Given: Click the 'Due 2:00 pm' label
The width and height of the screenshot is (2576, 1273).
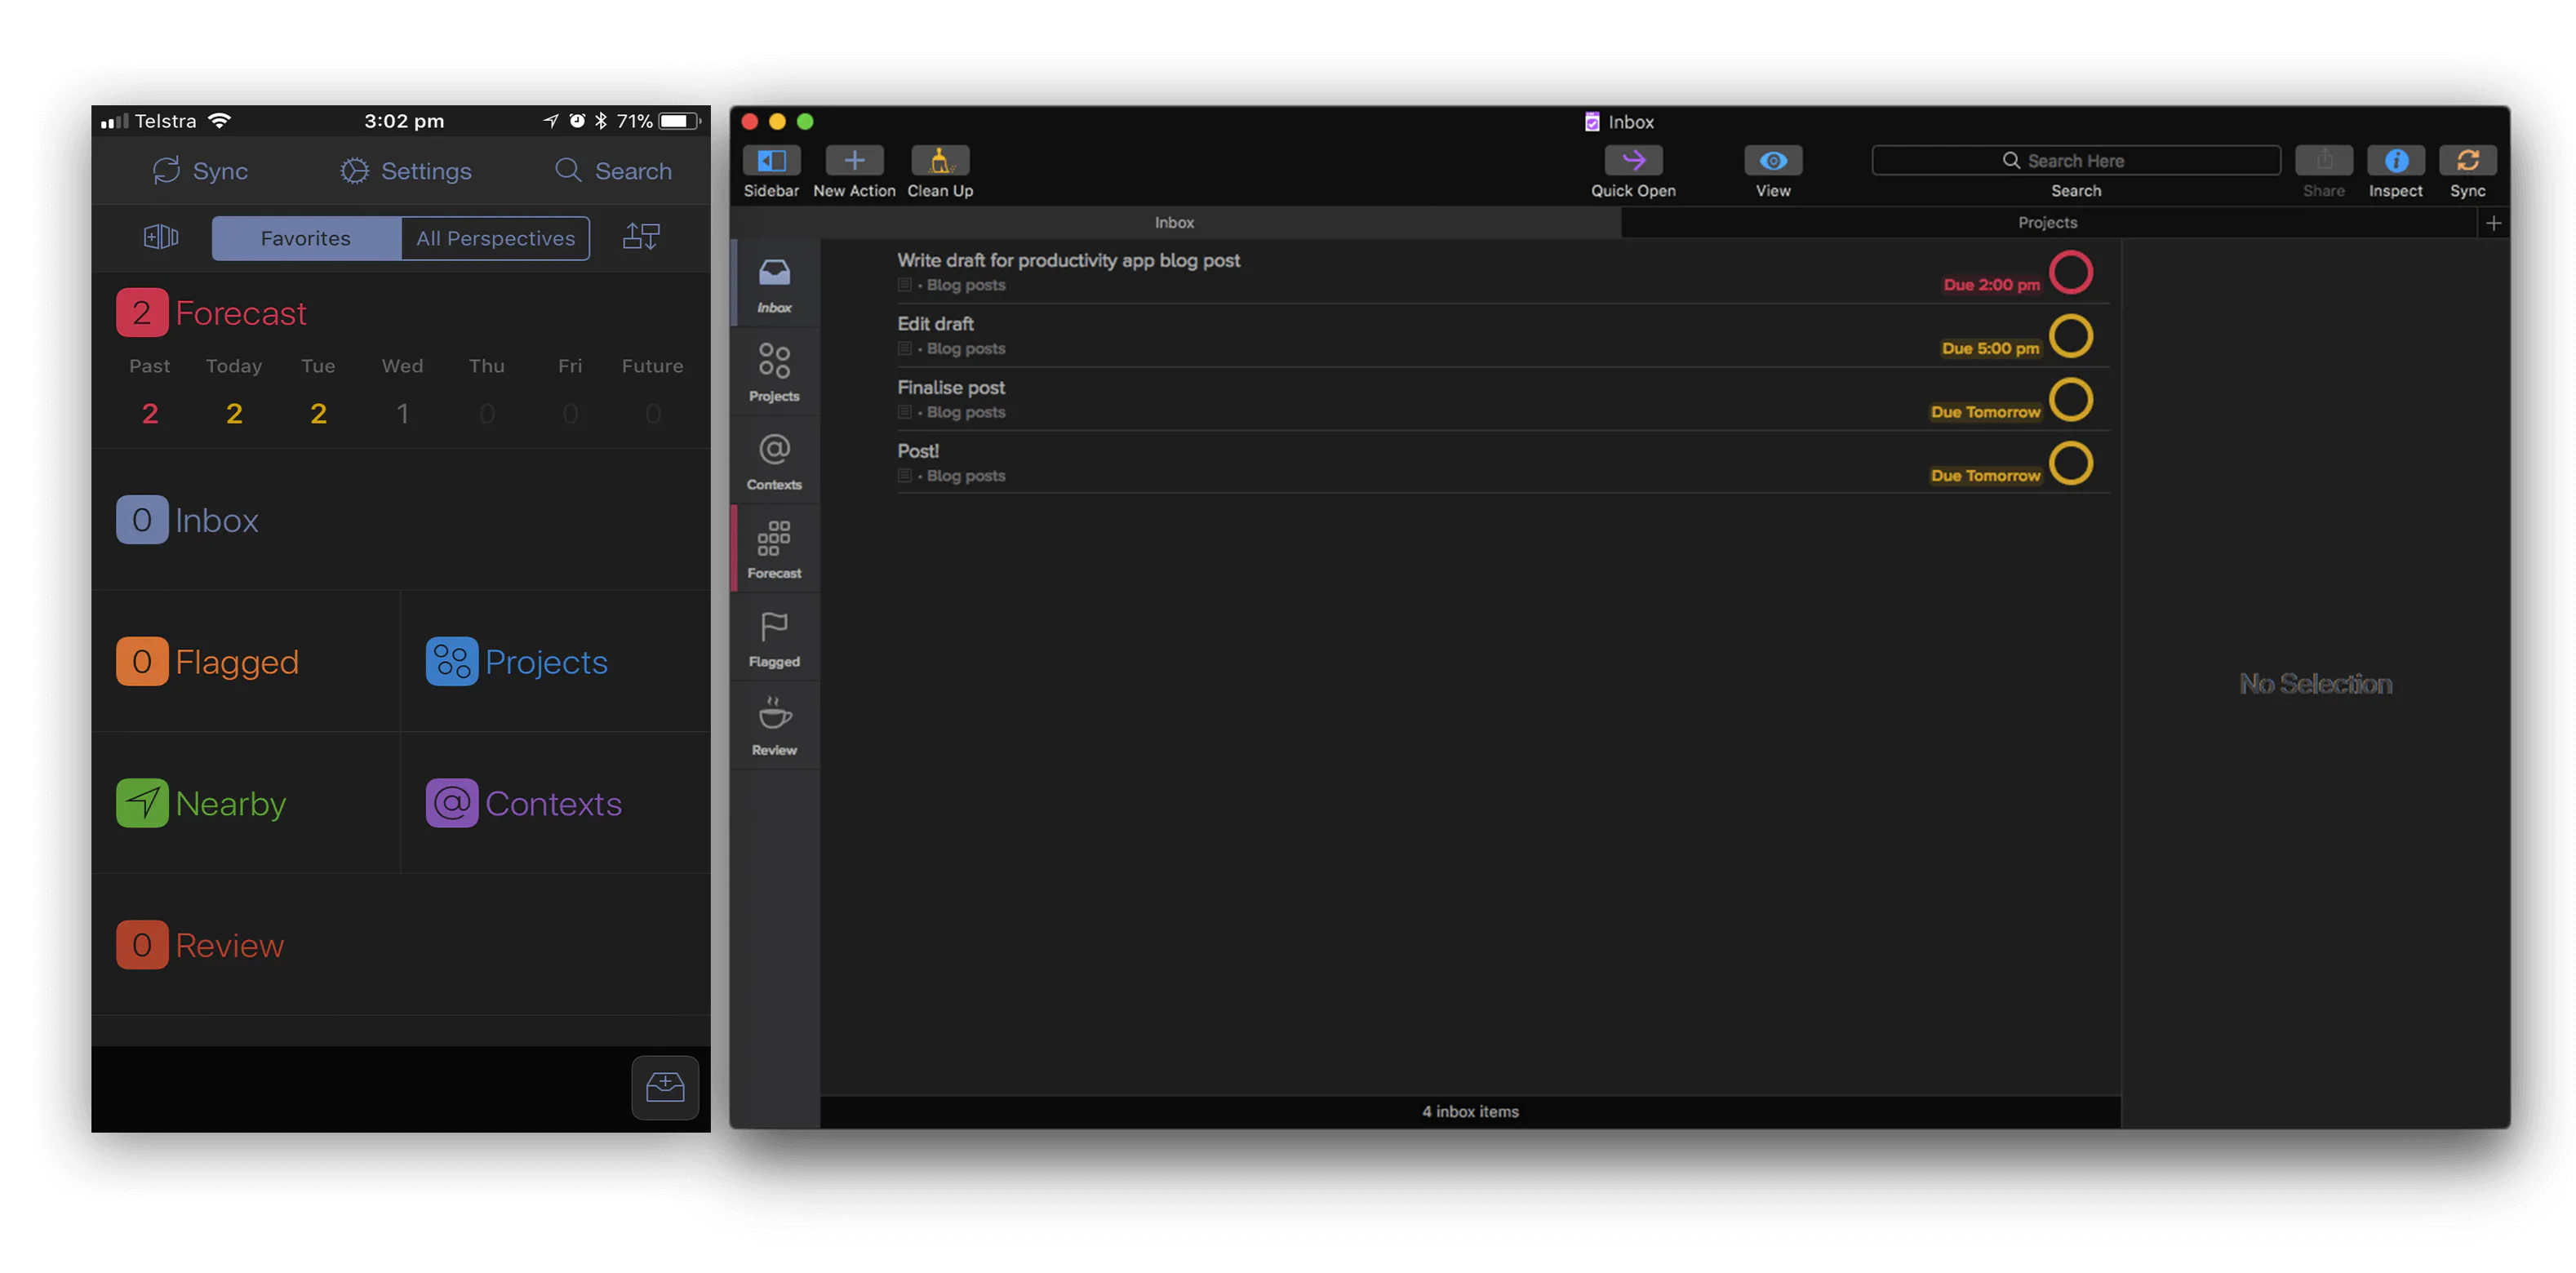Looking at the screenshot, I should [1991, 285].
